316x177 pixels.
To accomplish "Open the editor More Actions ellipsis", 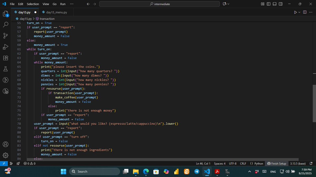I will (311, 12).
